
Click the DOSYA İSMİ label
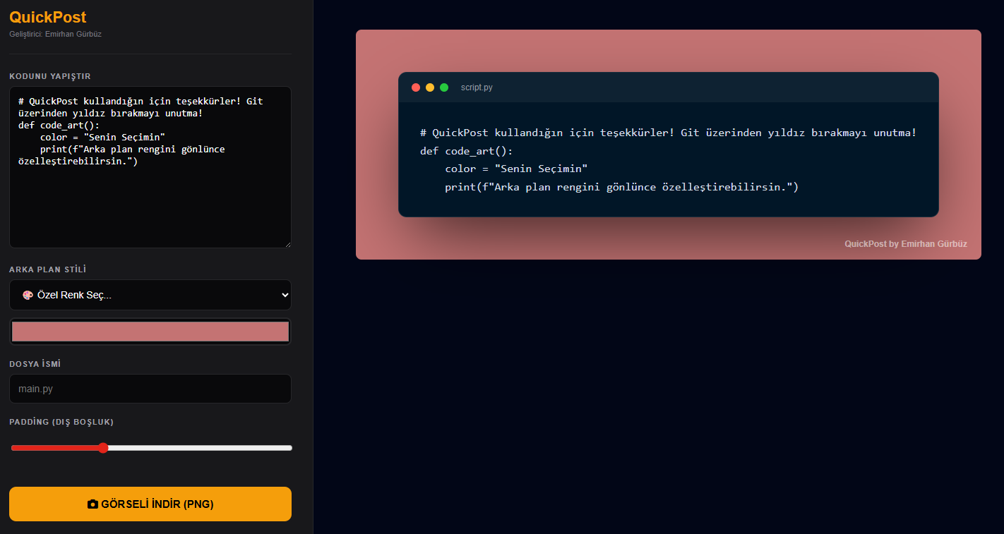coord(35,364)
